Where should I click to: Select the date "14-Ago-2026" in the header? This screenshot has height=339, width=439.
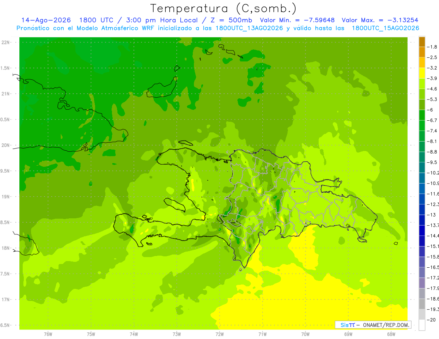coord(46,20)
